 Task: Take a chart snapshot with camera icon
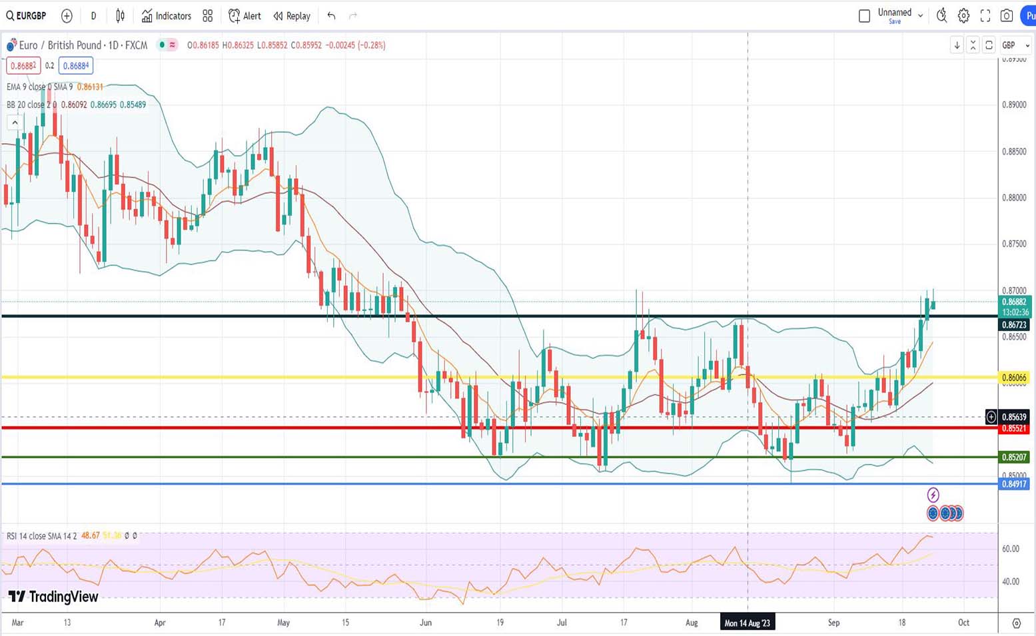(x=1007, y=16)
